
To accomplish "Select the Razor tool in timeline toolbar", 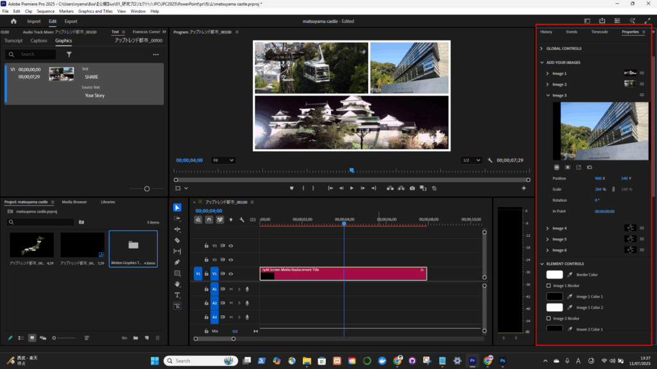I will 177,240.
